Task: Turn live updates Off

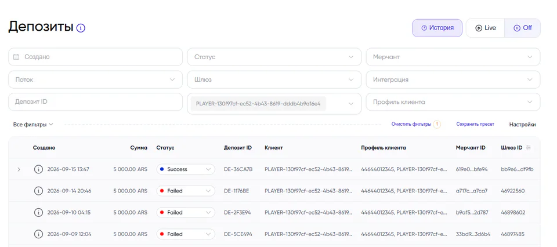Action: click(523, 28)
